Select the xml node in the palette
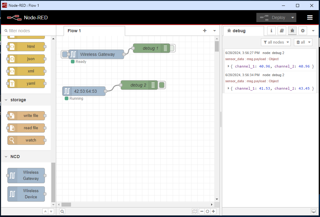The height and width of the screenshot is (217, 320). [26, 71]
